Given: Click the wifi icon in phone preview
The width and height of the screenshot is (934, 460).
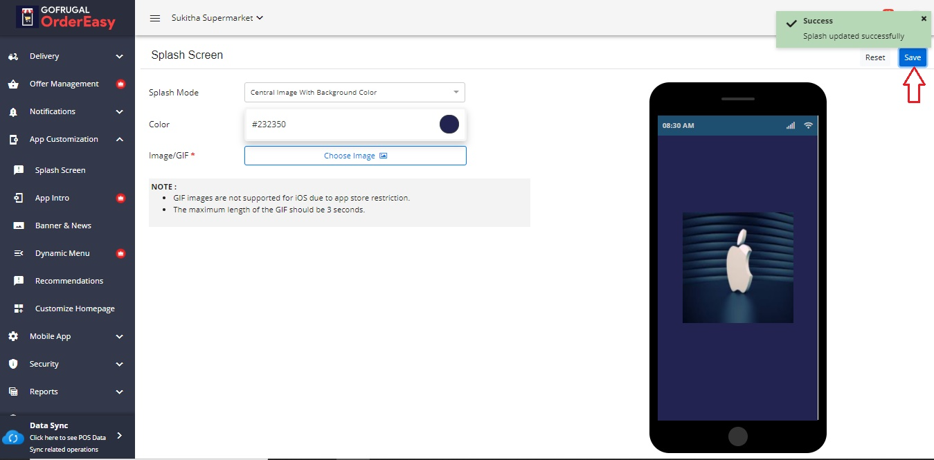Looking at the screenshot, I should pyautogui.click(x=808, y=125).
